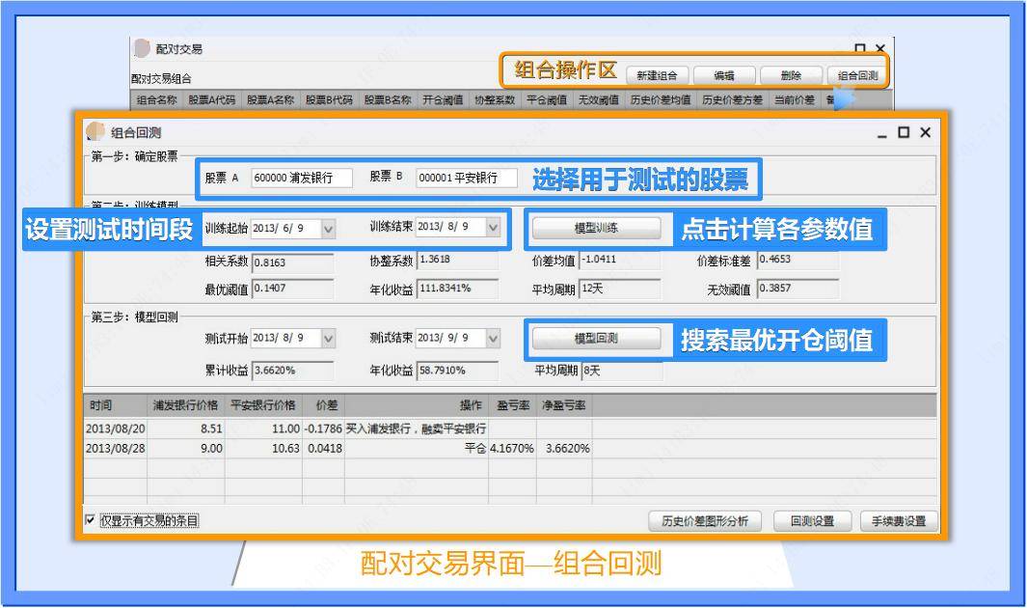This screenshot has height=608, width=1027.
Task: Click the 4.1670% profit cell
Action: (x=512, y=449)
